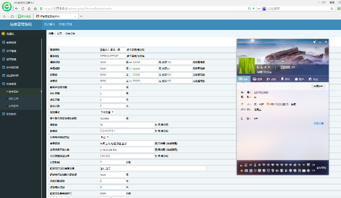Click the blue 权限设置 link in QQ profile
The height and width of the screenshot is (198, 341).
319,124
